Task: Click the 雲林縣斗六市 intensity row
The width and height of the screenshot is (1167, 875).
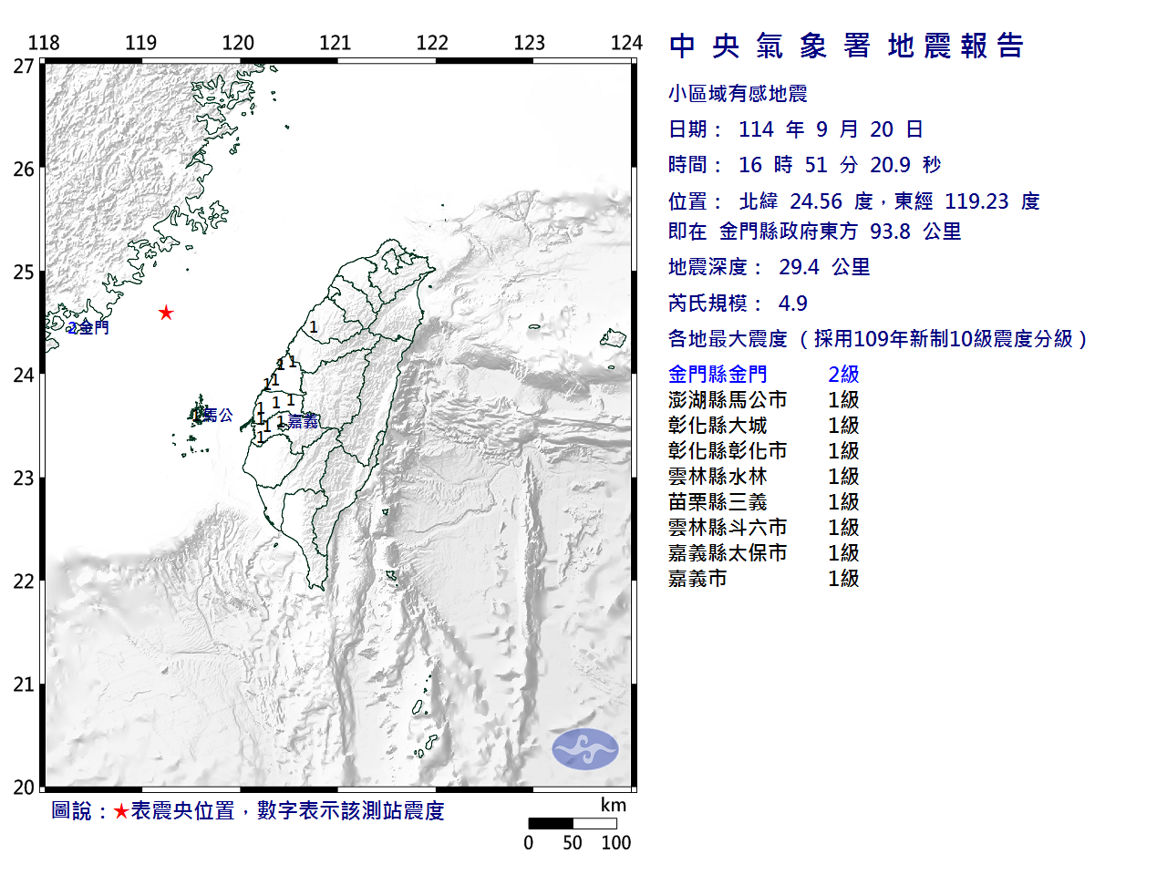Action: pos(763,527)
